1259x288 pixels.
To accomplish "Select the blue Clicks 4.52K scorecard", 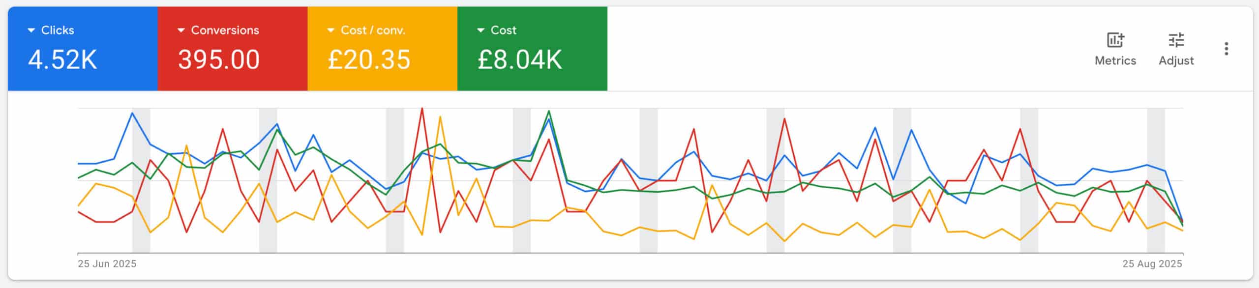I will click(83, 49).
